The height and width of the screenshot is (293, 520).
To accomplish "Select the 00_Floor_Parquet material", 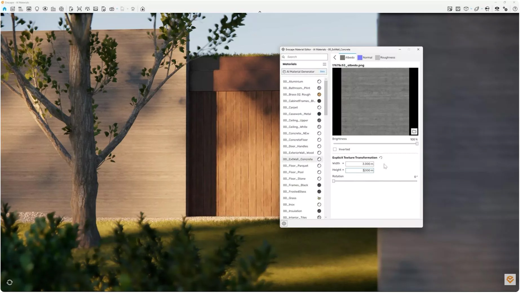I will [302, 166].
